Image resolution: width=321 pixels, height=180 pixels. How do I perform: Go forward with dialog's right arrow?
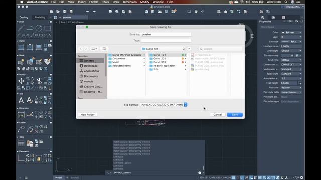point(86,49)
